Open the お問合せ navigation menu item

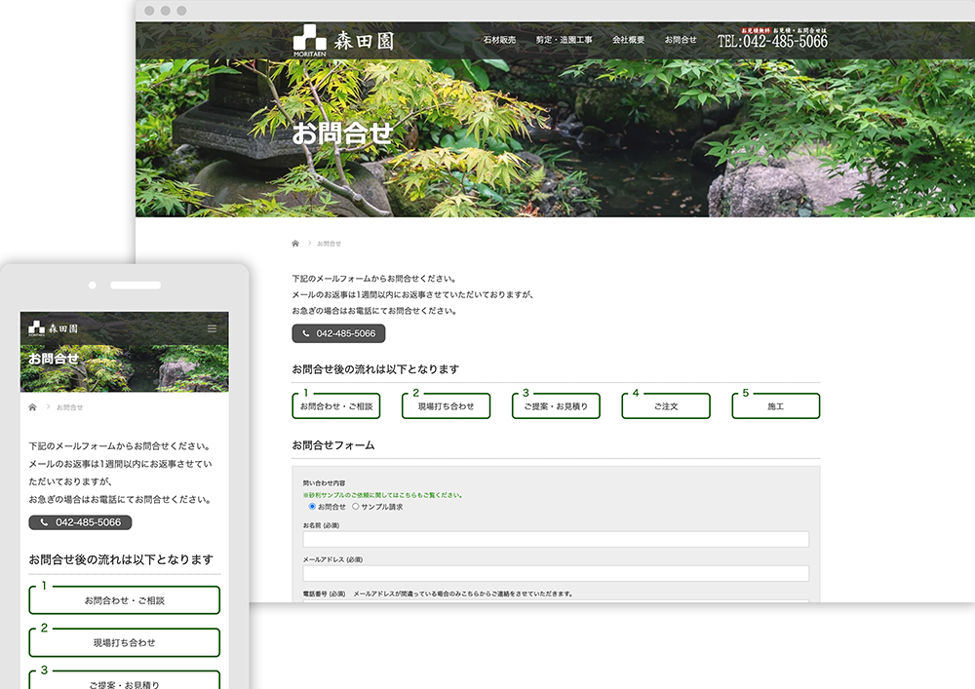[681, 41]
